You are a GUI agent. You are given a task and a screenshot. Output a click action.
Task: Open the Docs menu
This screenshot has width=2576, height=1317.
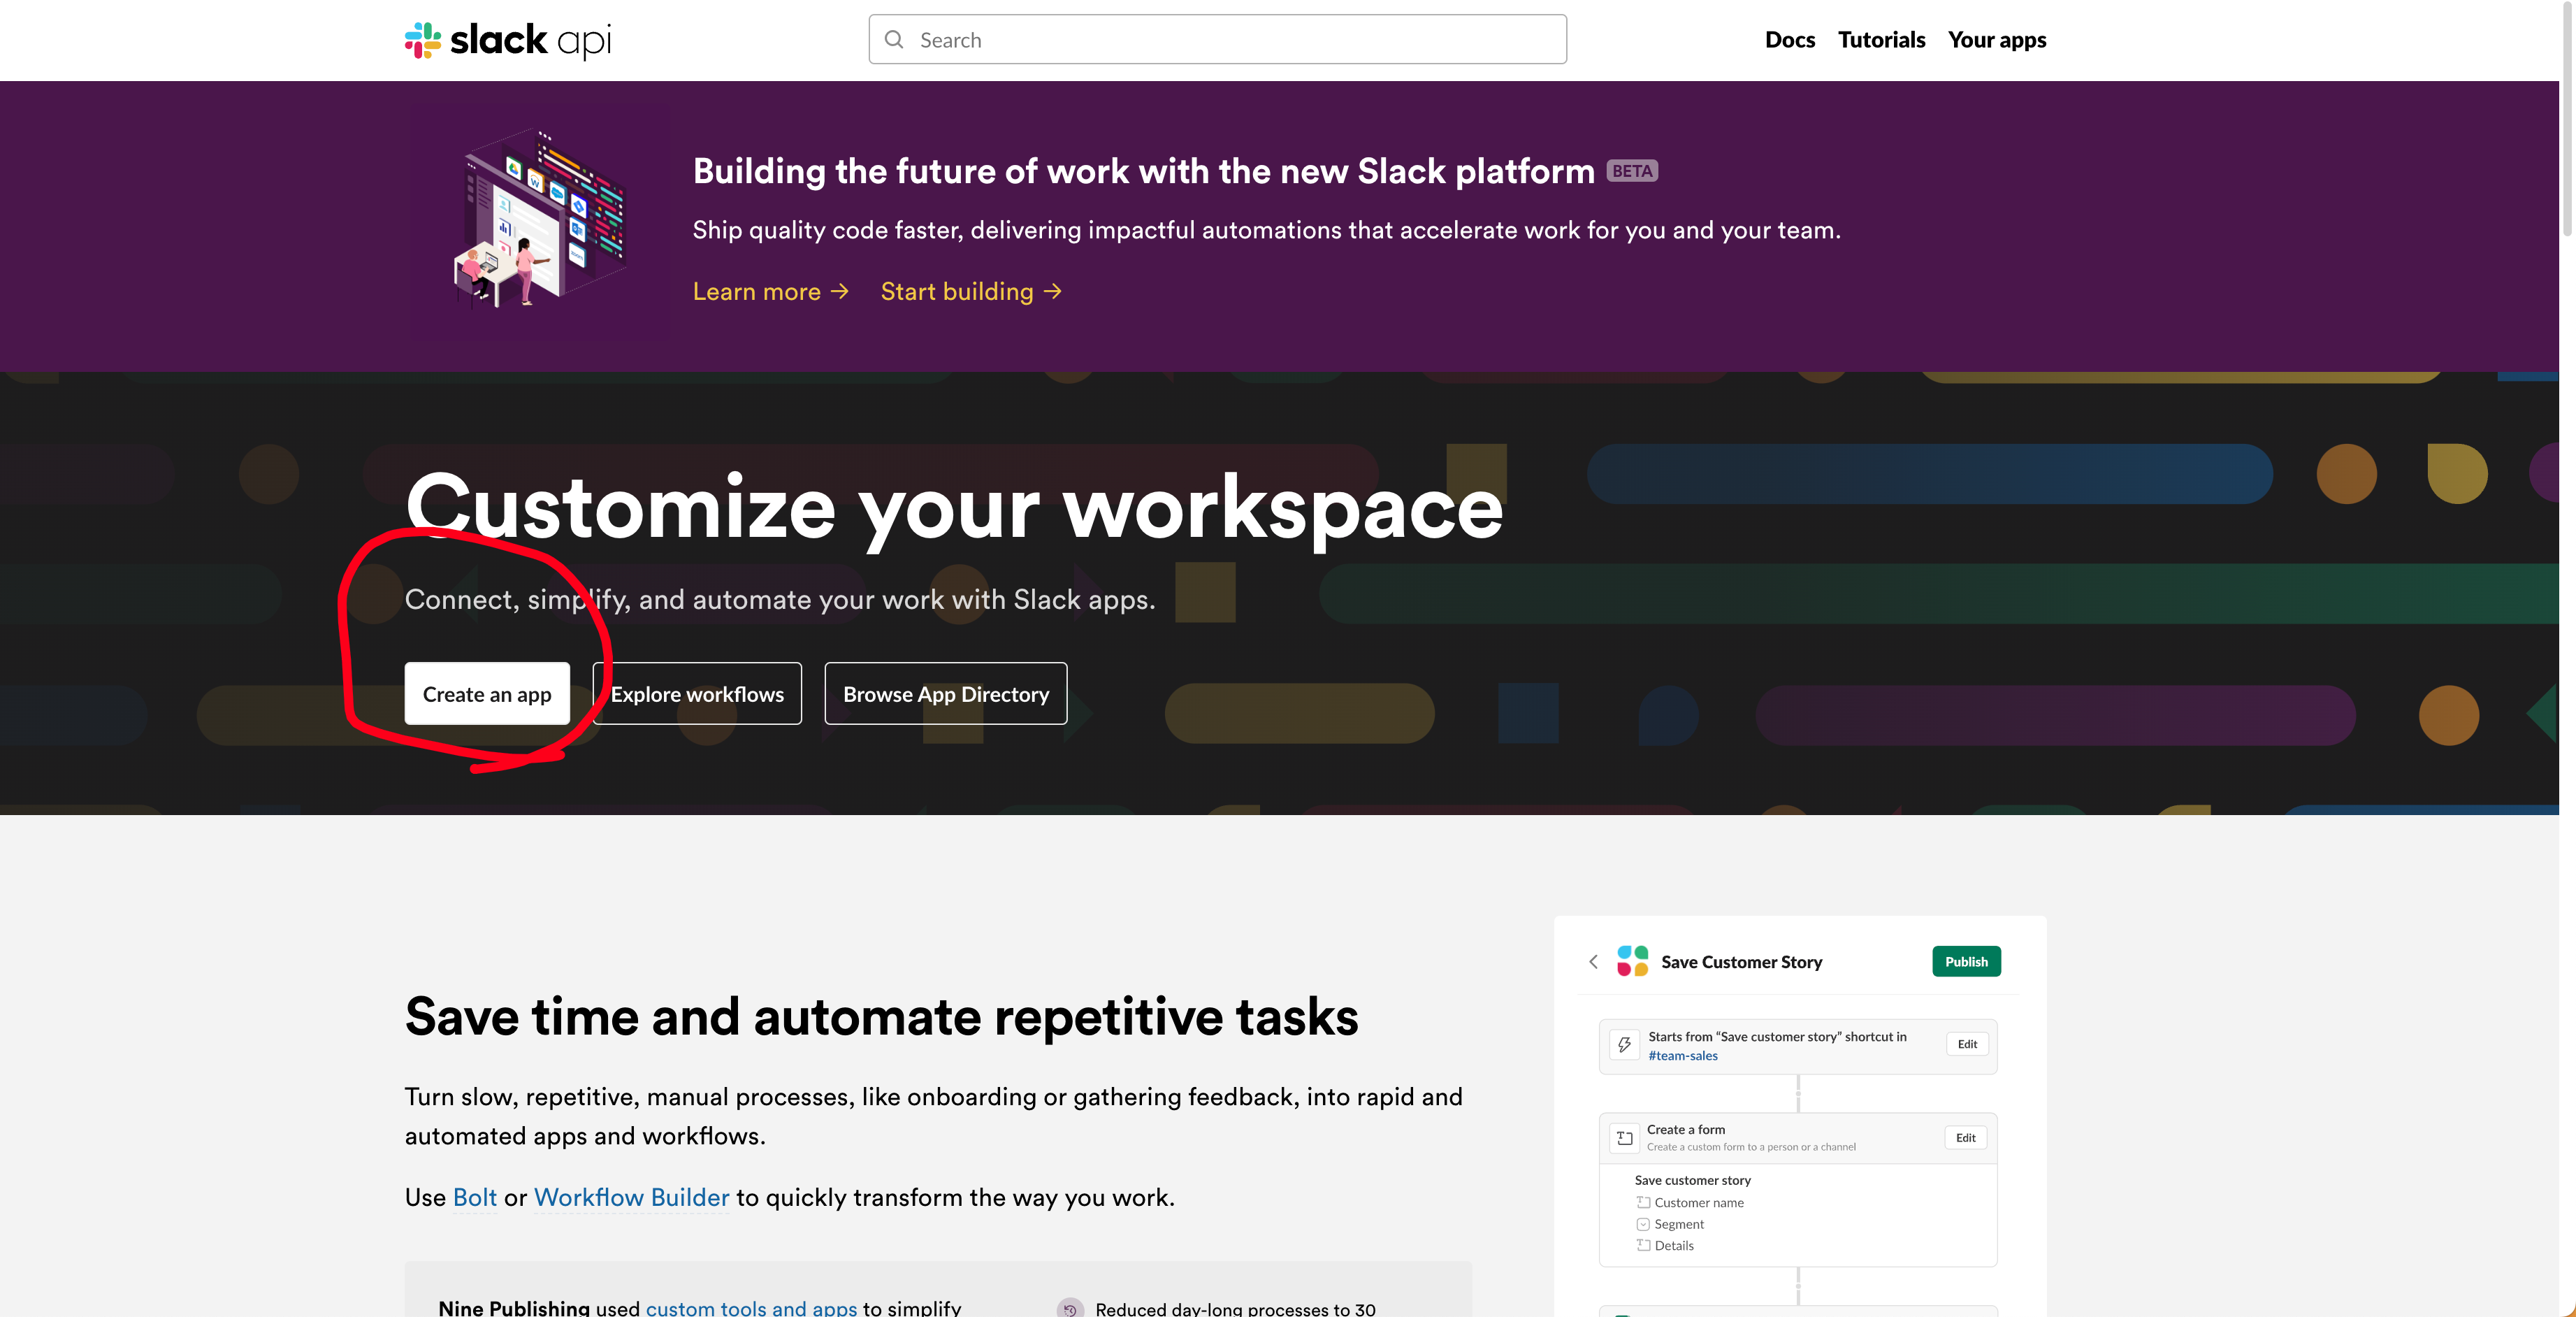tap(1789, 39)
